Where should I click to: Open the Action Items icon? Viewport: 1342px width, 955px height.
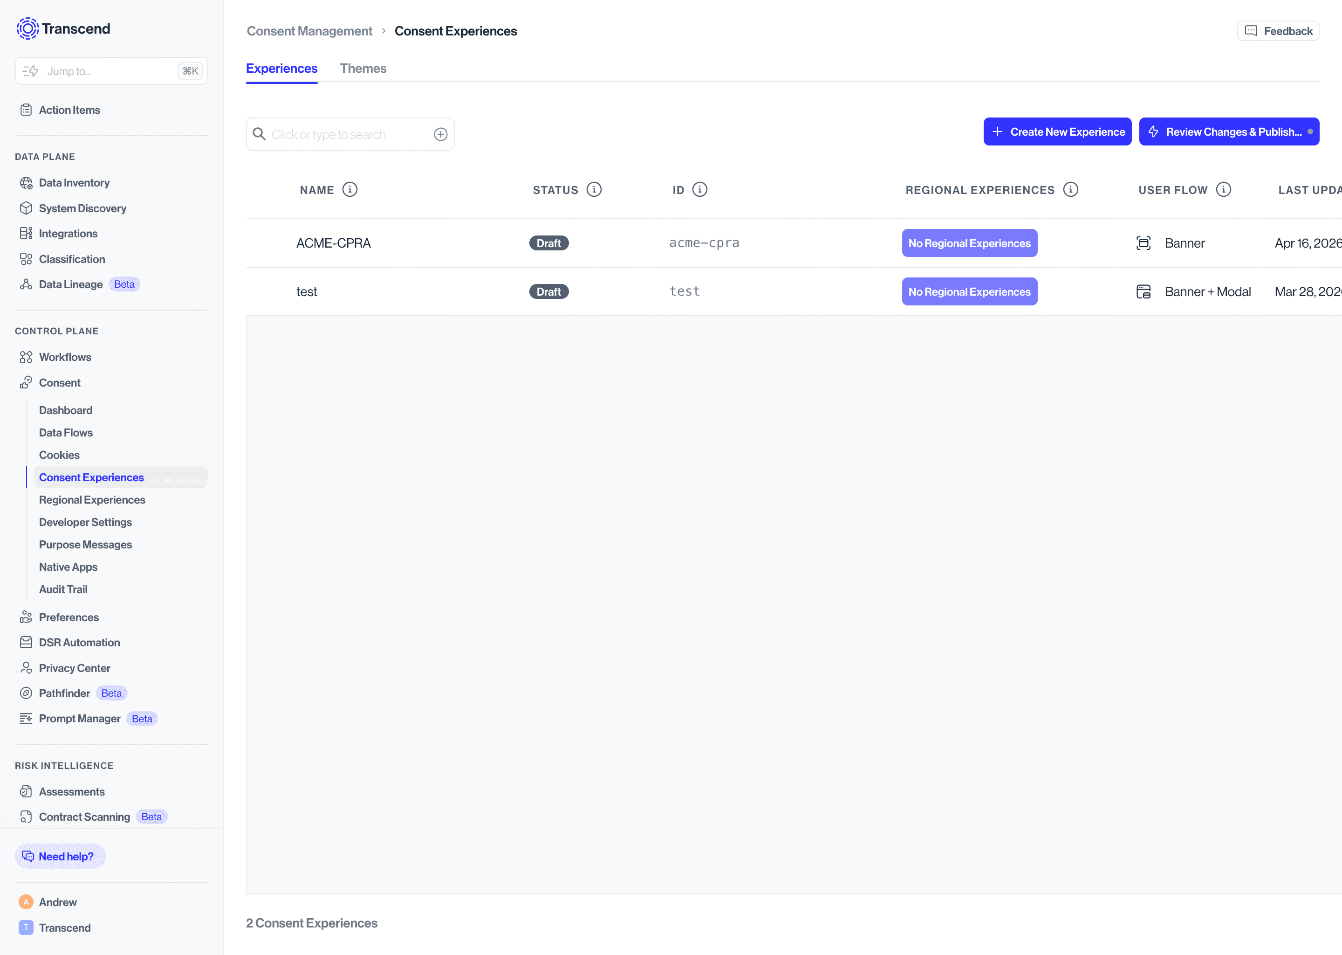point(26,110)
